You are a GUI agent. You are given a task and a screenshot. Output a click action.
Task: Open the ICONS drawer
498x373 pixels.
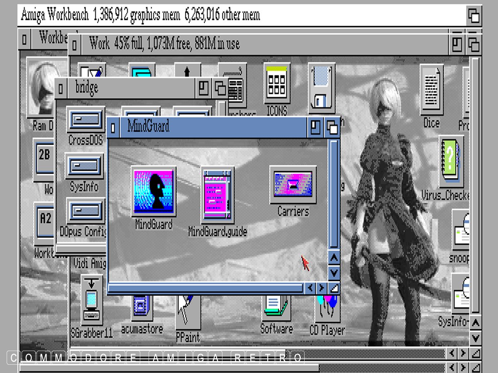(277, 85)
